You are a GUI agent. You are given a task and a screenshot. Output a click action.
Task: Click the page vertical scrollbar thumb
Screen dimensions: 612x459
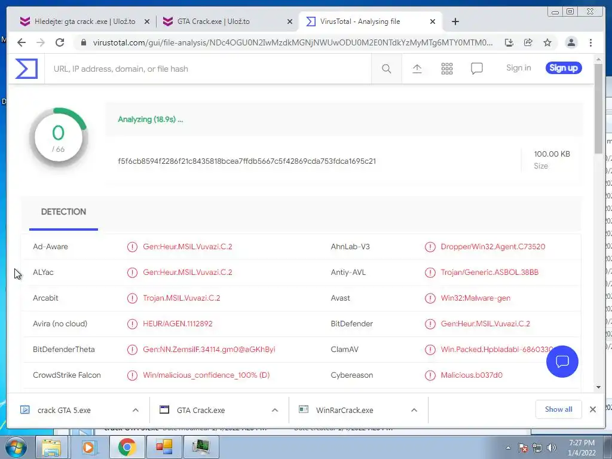point(598,108)
